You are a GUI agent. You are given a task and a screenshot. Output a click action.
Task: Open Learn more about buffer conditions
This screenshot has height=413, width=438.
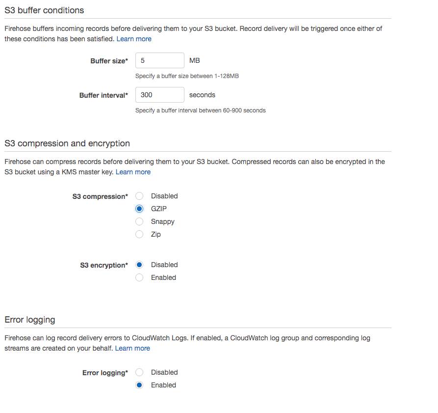coord(134,38)
